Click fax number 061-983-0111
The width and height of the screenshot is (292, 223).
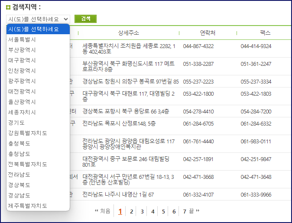[256, 141]
